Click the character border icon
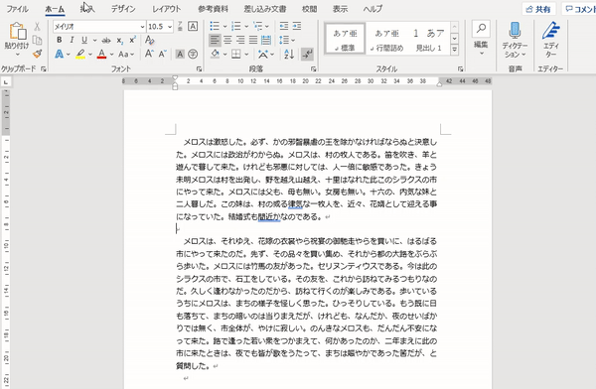 coord(193,26)
